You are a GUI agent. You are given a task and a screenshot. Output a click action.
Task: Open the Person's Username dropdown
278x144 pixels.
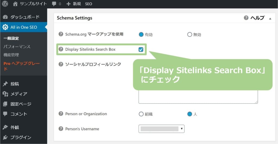(162, 129)
